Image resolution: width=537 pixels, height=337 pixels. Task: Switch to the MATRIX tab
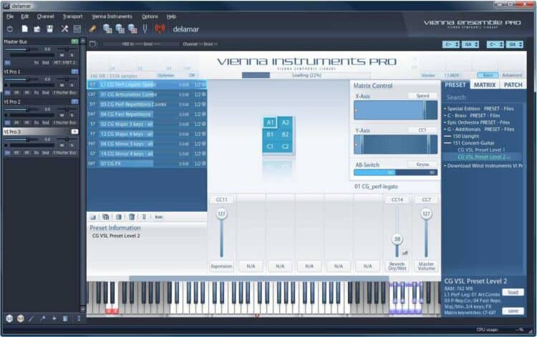point(484,84)
